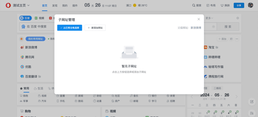This screenshot has height=117, width=258.
Task: Switch to the 发现 tab
Action: point(55,5)
